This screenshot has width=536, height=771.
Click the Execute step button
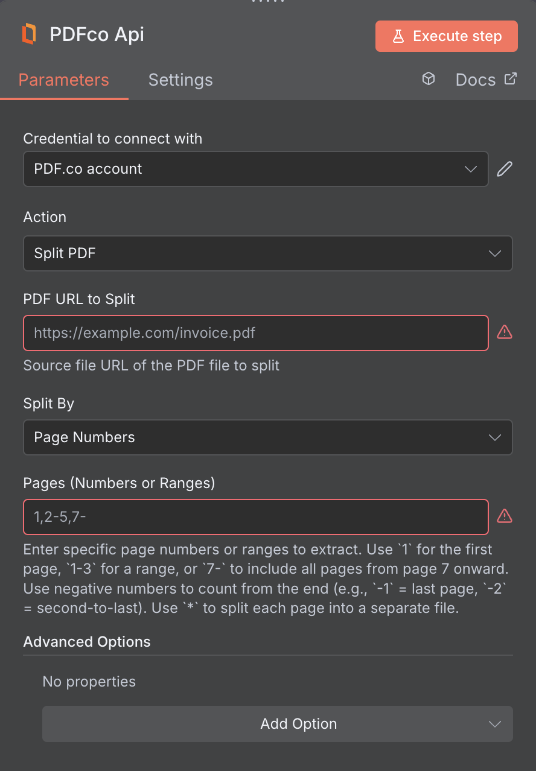[446, 36]
